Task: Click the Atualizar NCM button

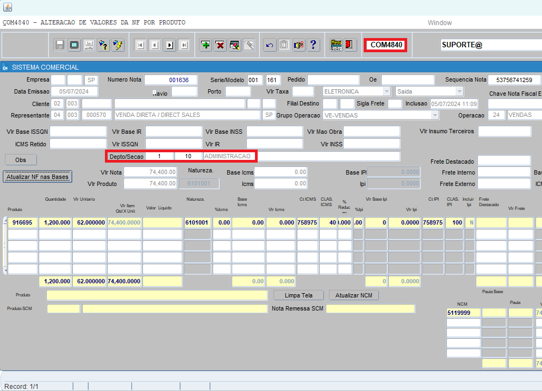Action: point(353,295)
